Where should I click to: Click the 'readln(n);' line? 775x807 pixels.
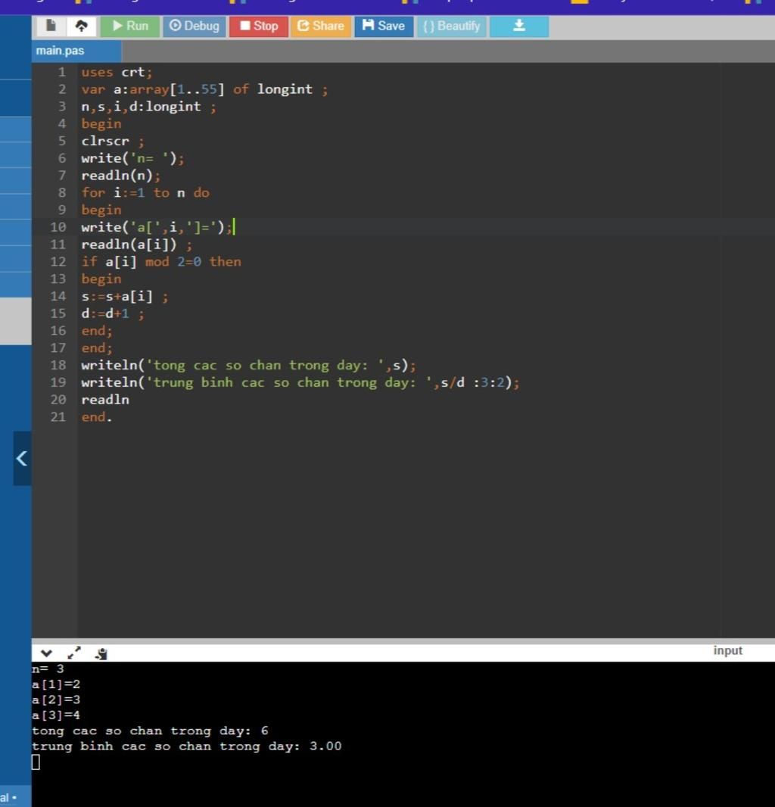point(121,176)
